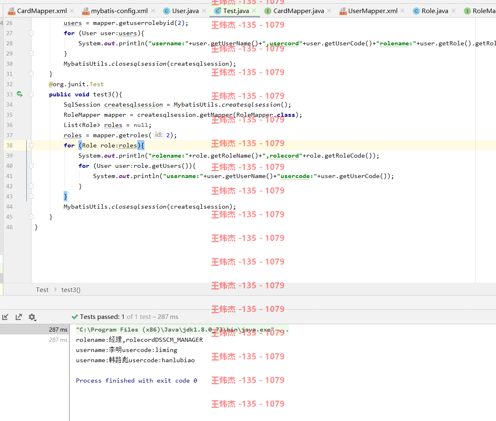Click the 'id:' parameter hint on line 37
The width and height of the screenshot is (496, 421).
(158, 135)
